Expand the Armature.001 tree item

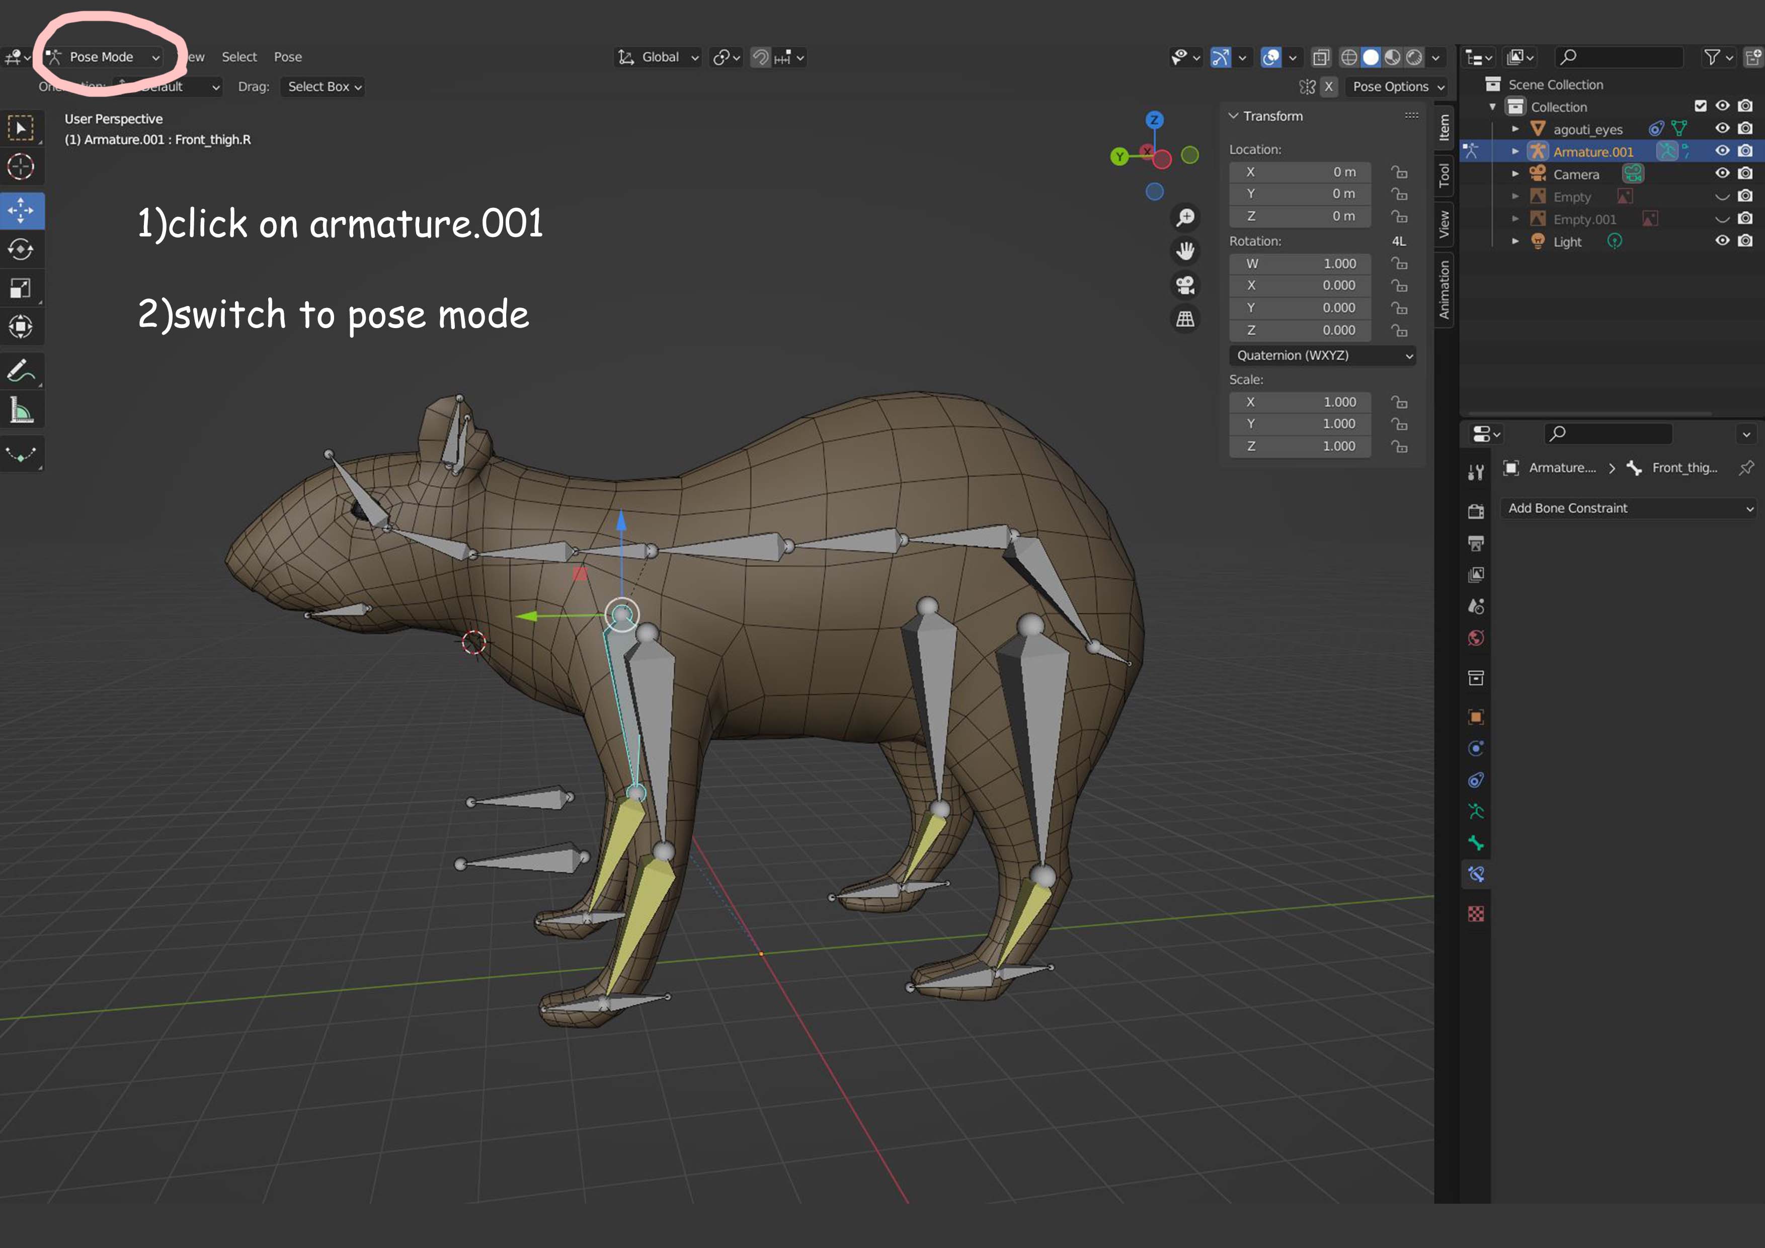click(x=1515, y=151)
